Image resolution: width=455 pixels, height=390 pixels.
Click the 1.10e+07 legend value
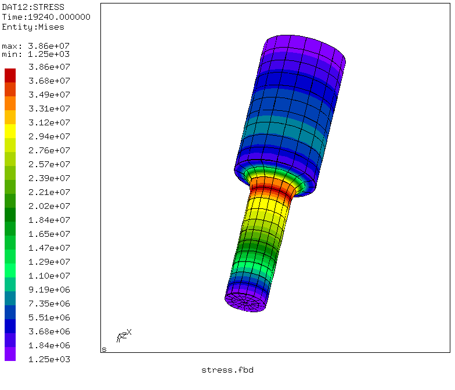(x=49, y=276)
